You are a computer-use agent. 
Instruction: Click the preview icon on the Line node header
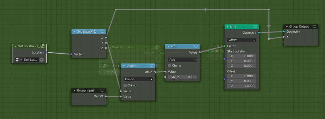click(255, 27)
